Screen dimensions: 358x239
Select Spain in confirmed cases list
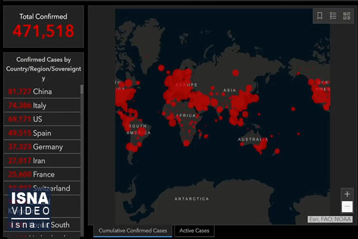tap(42, 133)
